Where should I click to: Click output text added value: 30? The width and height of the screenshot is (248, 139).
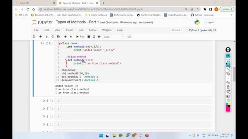(67, 86)
